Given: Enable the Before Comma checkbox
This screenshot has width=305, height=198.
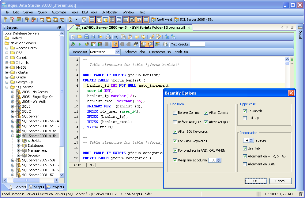Looking at the screenshot, I should click(x=175, y=113).
